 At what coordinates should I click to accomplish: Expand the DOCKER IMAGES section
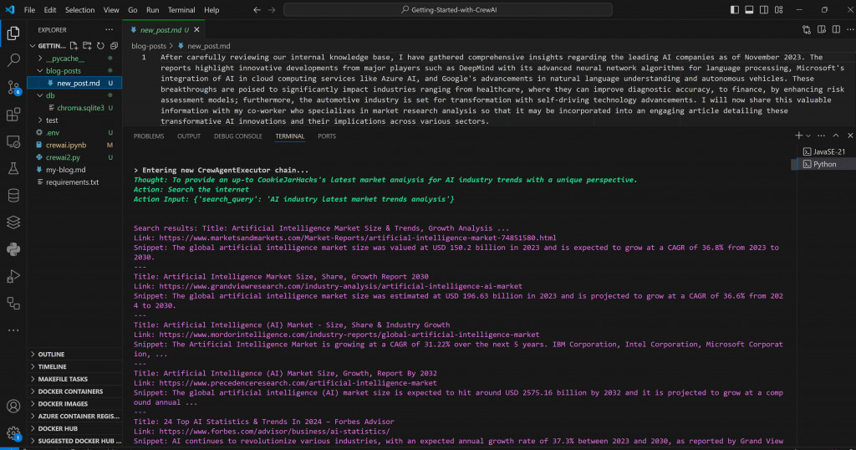point(74,404)
